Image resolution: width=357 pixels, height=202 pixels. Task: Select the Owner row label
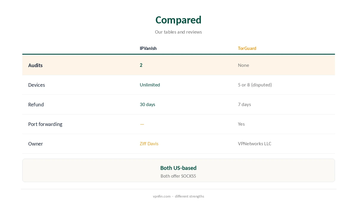35,144
